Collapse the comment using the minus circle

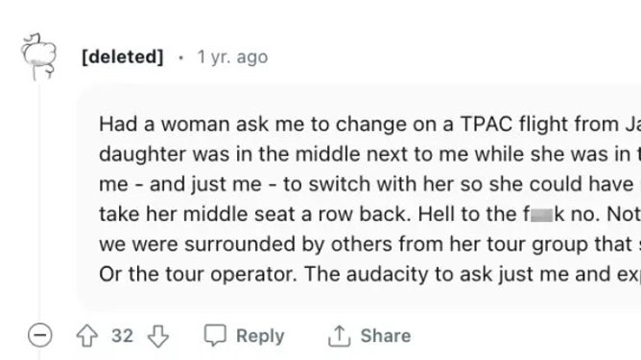(x=40, y=335)
